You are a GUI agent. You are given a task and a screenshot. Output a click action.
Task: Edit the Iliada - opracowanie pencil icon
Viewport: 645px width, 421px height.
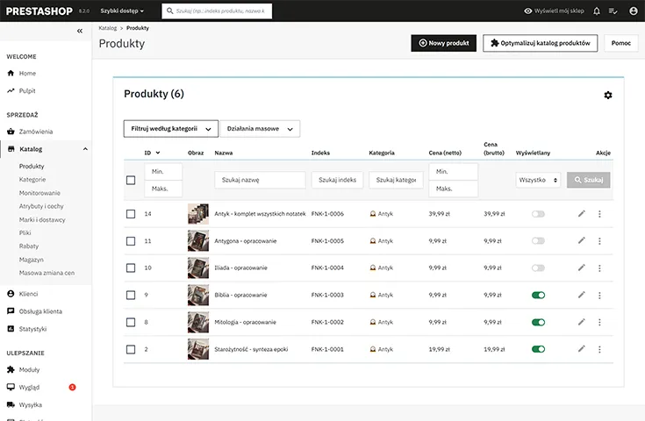[581, 268]
